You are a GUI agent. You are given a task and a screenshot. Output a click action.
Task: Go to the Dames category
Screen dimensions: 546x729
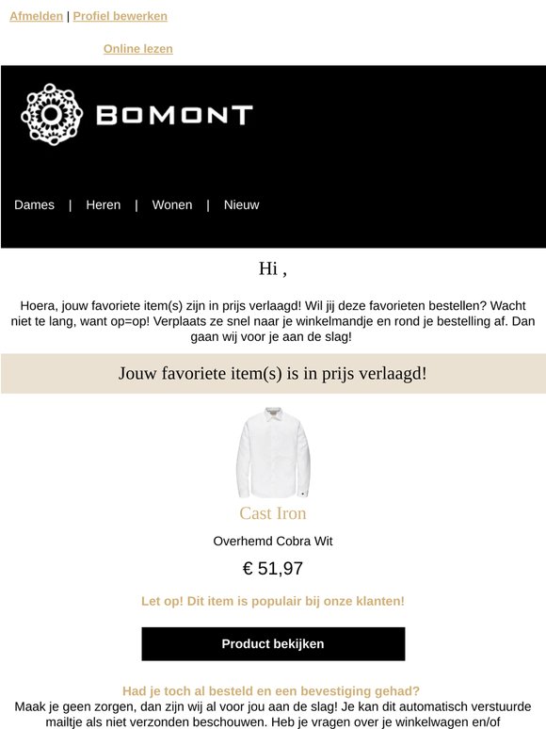35,205
